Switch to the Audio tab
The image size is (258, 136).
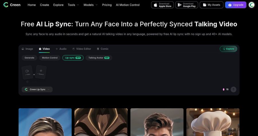point(61,49)
